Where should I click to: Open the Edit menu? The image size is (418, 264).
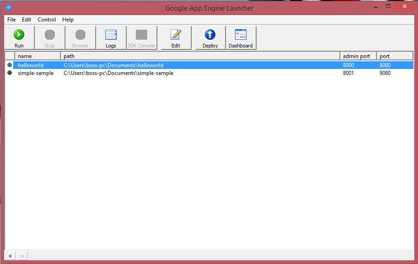[27, 20]
